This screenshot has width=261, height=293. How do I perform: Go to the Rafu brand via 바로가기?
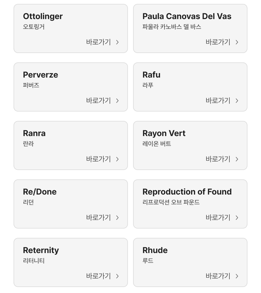(218, 101)
